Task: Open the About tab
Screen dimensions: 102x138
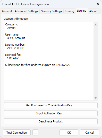Action: [93, 11]
